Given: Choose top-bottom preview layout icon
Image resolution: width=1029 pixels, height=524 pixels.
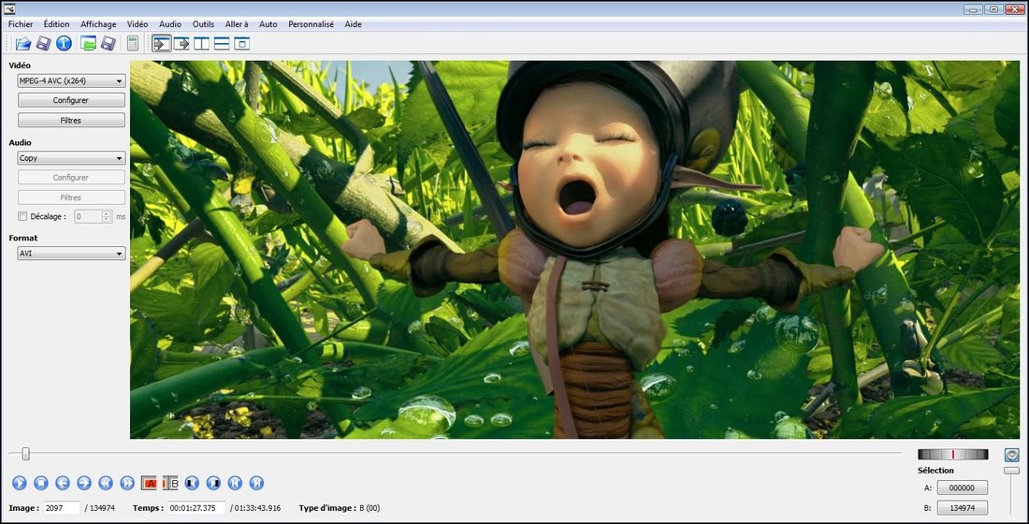Looking at the screenshot, I should coord(222,43).
